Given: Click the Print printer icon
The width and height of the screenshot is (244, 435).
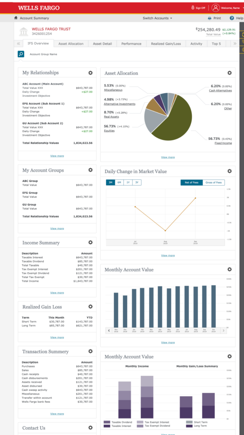Looking at the screenshot, I should tap(210, 18).
